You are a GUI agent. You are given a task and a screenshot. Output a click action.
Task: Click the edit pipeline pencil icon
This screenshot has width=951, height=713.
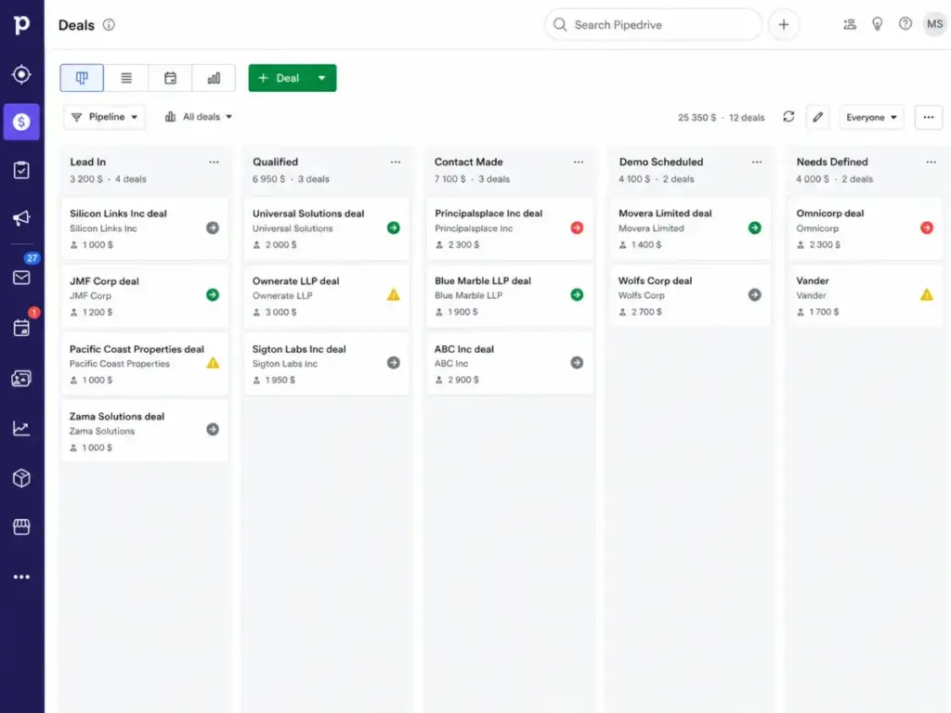[817, 117]
